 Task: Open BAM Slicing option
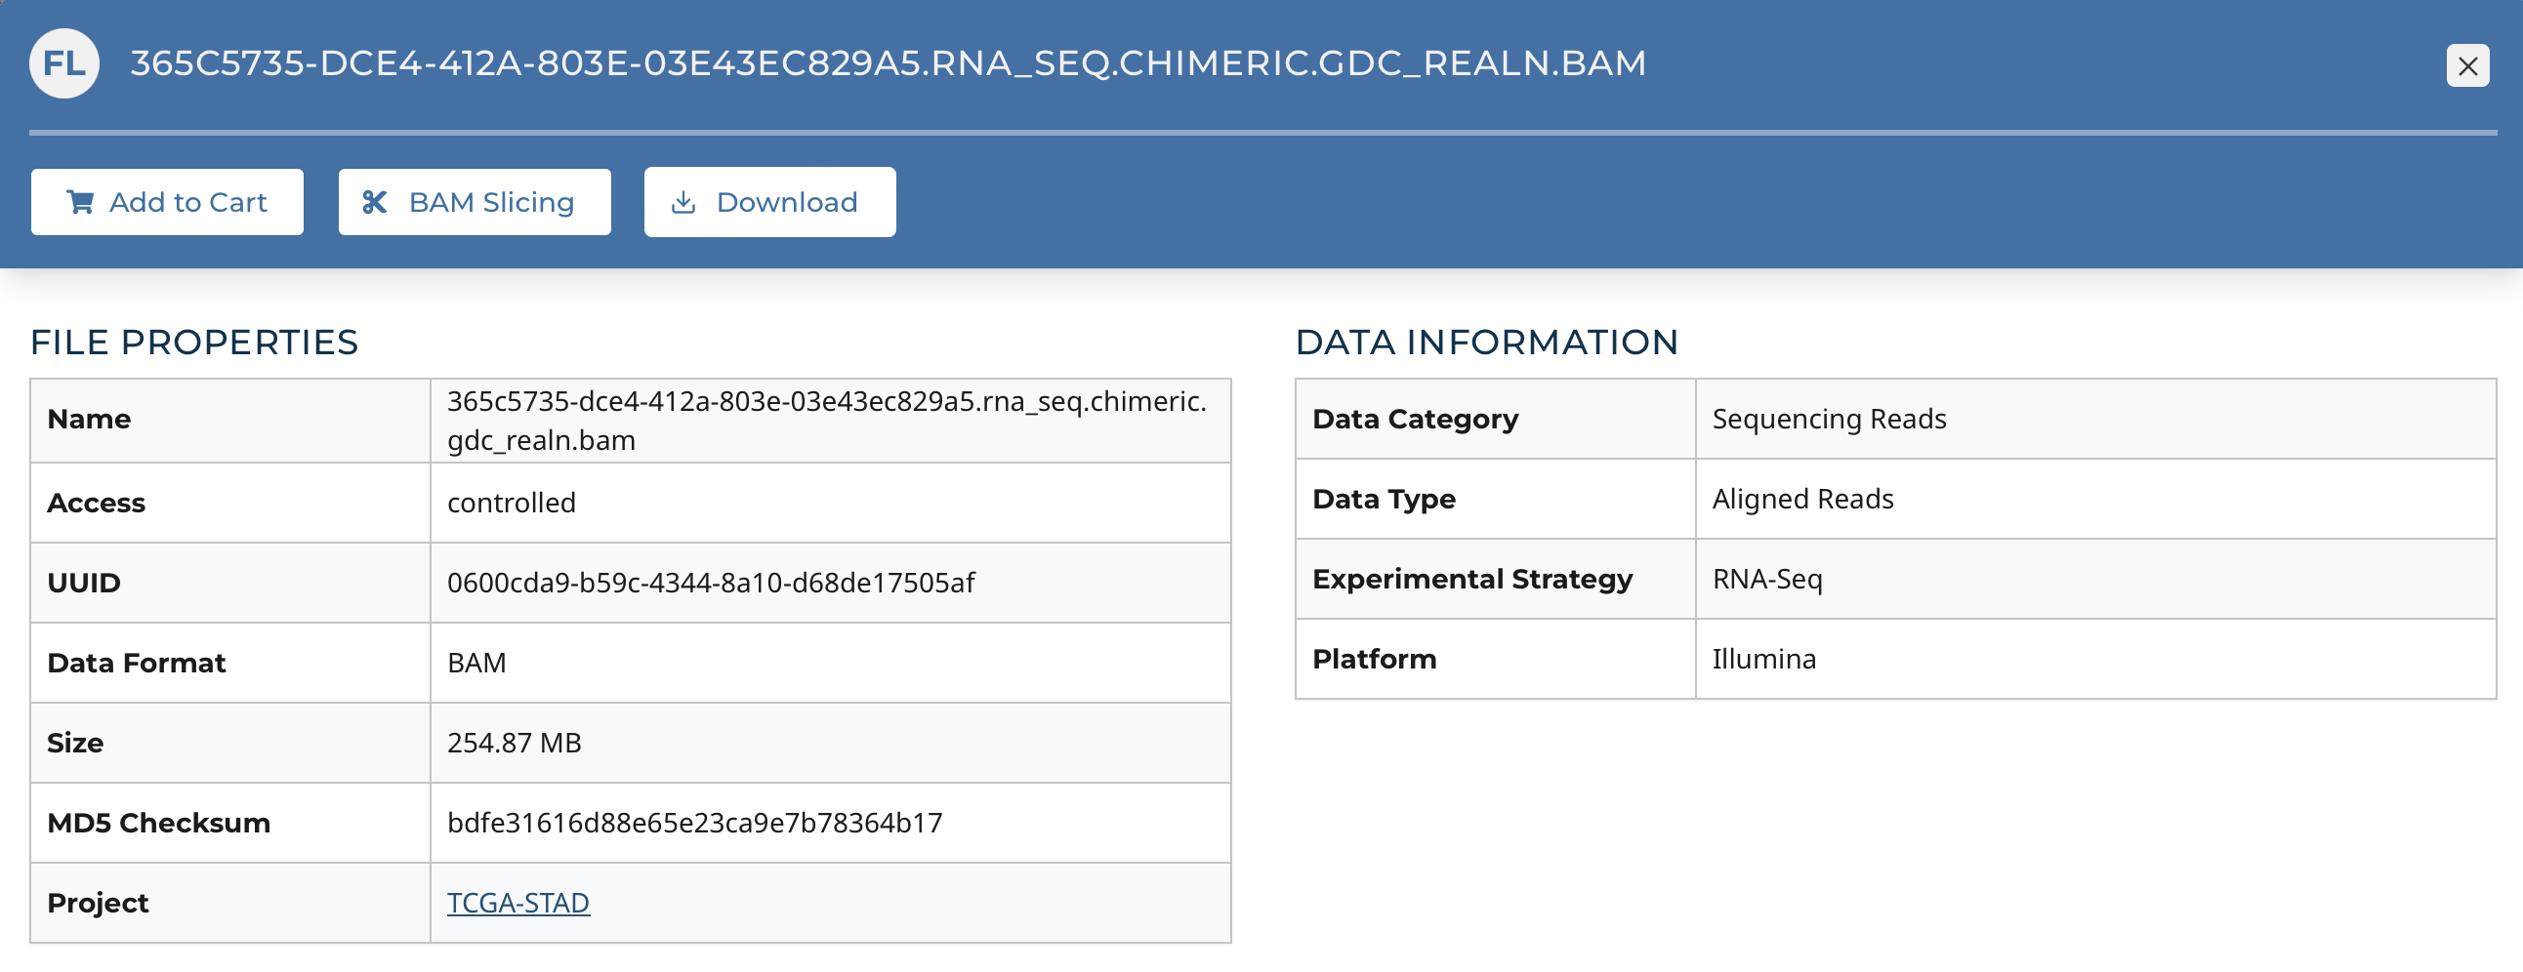476,202
